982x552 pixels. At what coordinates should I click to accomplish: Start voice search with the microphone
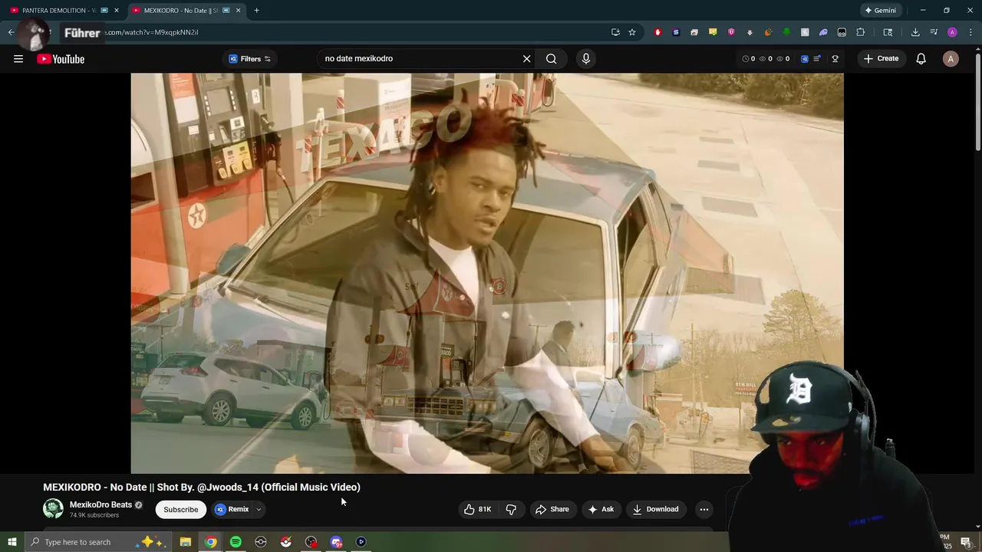coord(586,58)
